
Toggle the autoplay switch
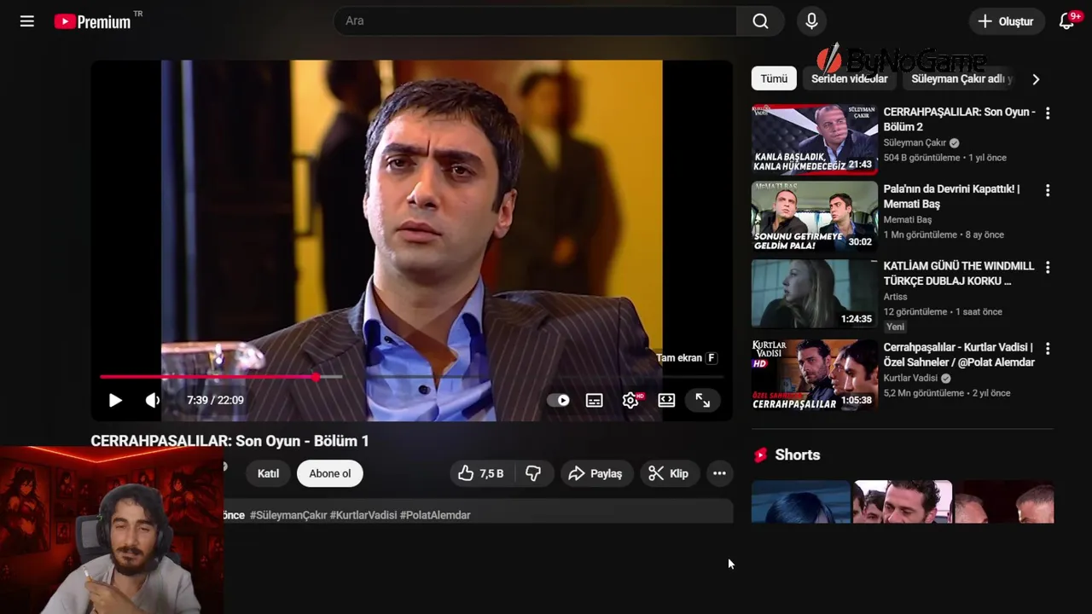559,400
